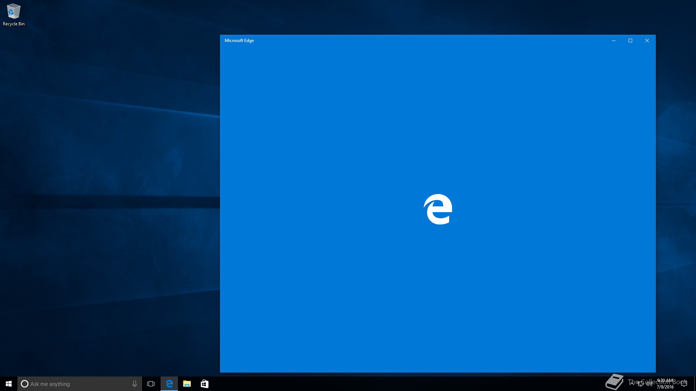Image resolution: width=696 pixels, height=391 pixels.
Task: Expand the hidden system tray icons
Action: tap(632, 384)
